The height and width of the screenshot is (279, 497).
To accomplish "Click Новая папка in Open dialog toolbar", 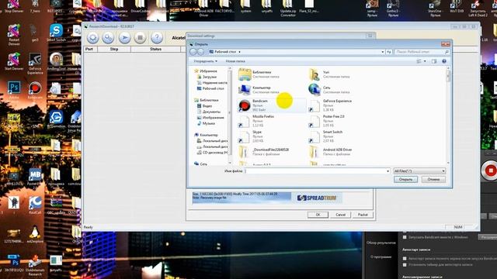I will pos(235,61).
